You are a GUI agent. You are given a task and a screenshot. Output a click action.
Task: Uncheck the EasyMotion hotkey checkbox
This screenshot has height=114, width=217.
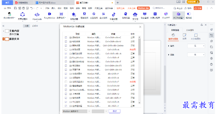[66, 58]
